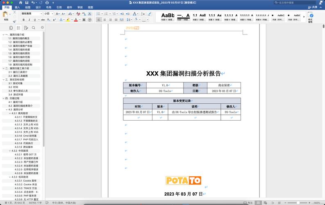Apply superscript formatting
The image size is (325, 205).
(55, 20)
